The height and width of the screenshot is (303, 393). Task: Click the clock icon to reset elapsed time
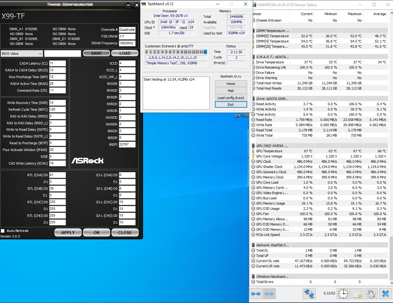[343, 293]
